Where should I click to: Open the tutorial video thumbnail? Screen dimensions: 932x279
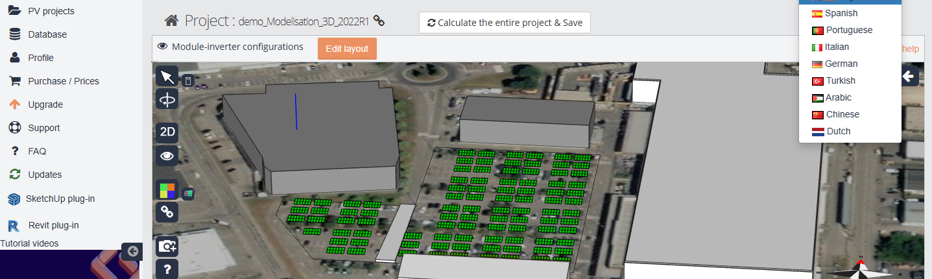[x=69, y=265]
